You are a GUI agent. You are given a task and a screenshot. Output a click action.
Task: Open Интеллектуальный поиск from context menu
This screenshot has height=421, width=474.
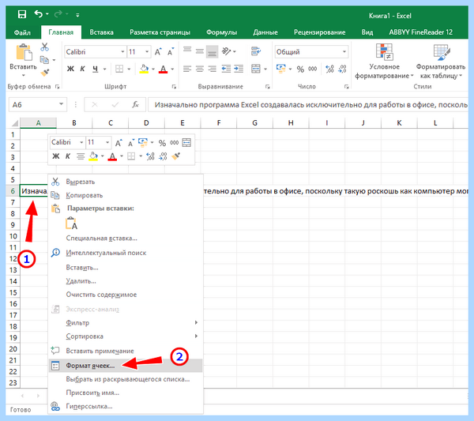[126, 253]
